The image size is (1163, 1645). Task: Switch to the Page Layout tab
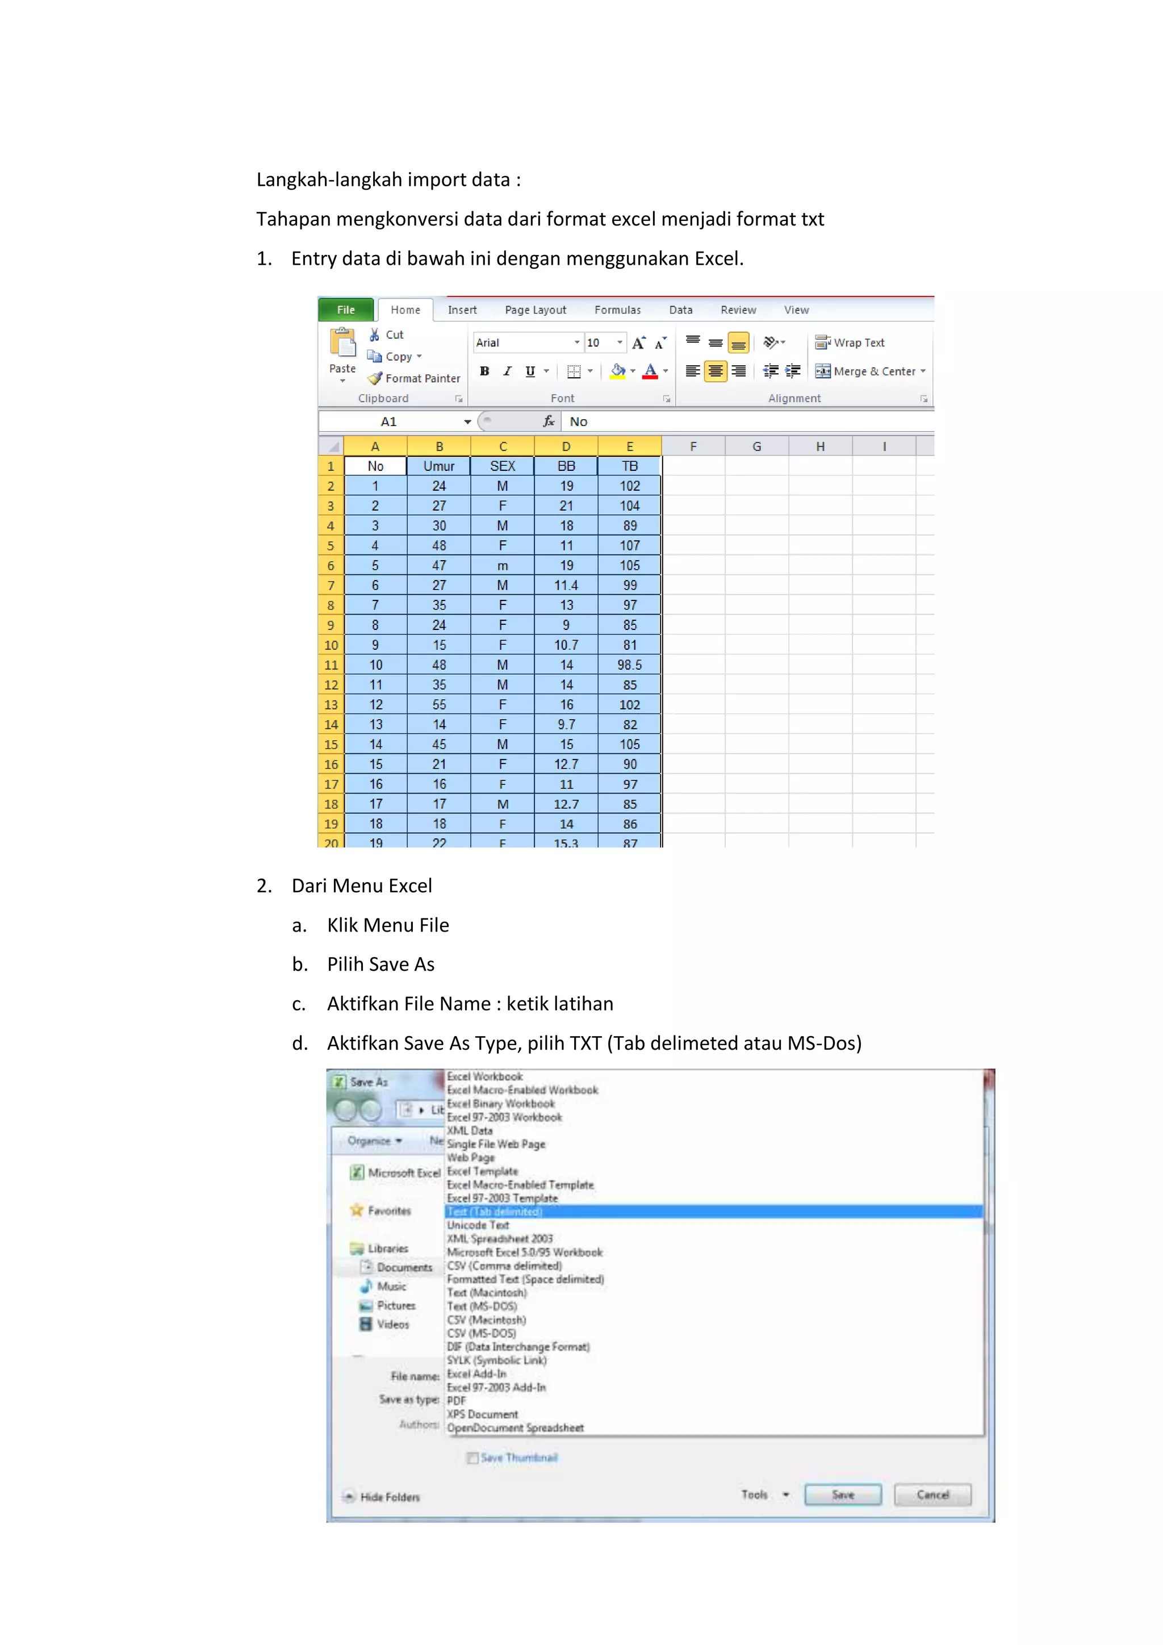click(x=535, y=310)
